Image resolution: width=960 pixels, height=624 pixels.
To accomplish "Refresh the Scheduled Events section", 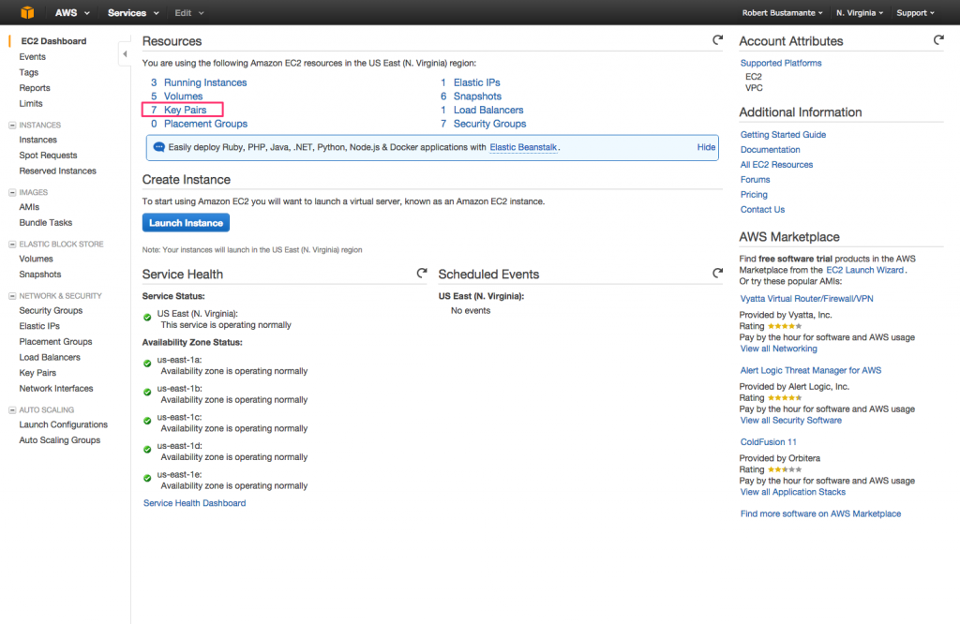I will pos(717,273).
